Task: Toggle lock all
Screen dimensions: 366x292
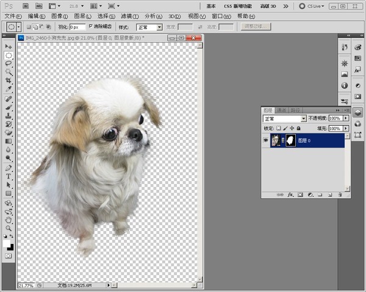Action: pyautogui.click(x=298, y=128)
